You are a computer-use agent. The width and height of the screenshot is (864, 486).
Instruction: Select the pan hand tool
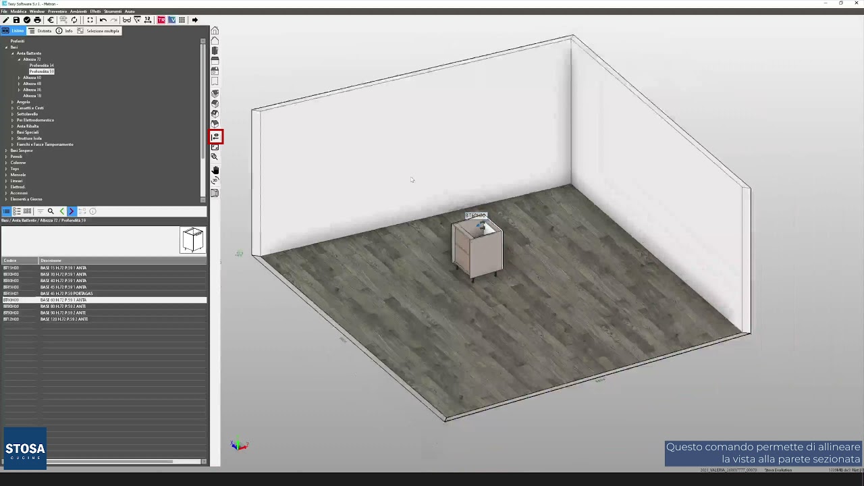[x=215, y=170]
